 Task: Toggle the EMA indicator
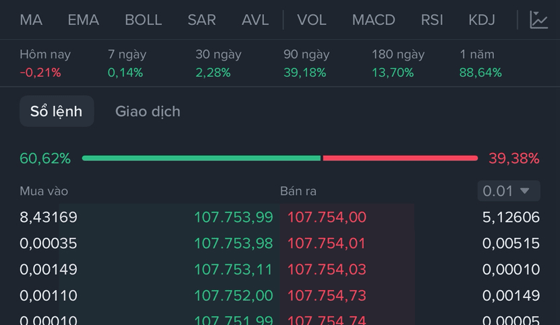[83, 20]
